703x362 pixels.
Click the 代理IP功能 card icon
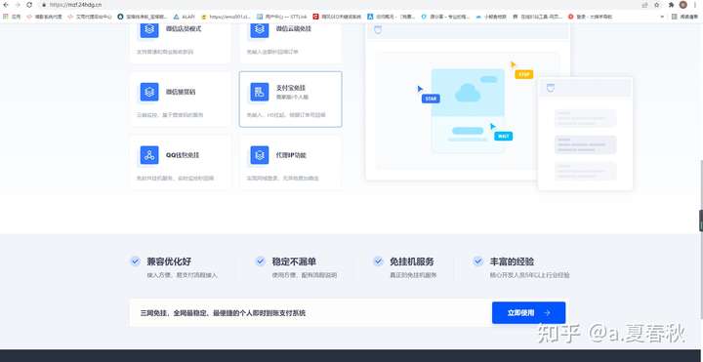[x=260, y=155]
